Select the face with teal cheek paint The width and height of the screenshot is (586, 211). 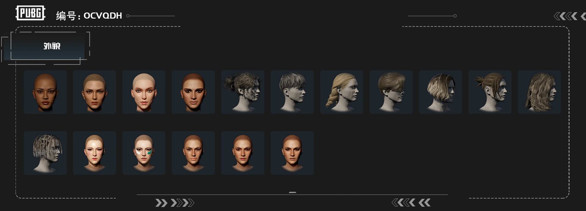pyautogui.click(x=144, y=153)
